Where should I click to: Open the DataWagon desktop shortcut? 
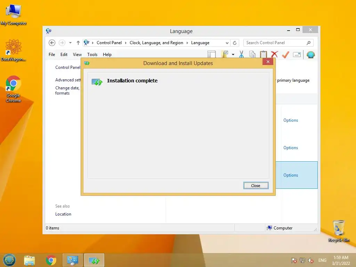[x=14, y=50]
